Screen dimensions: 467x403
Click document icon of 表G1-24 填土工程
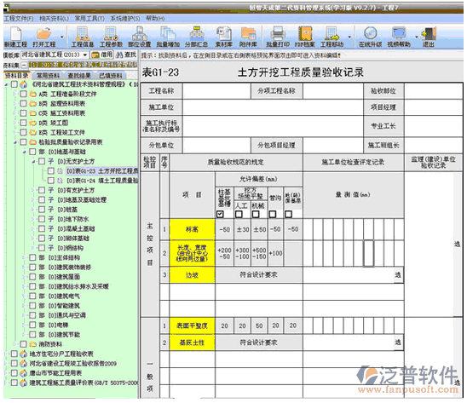tap(60, 181)
